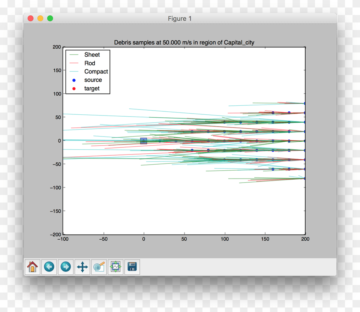The width and height of the screenshot is (360, 312).
Task: Click the Home reset view icon
Action: (32, 267)
